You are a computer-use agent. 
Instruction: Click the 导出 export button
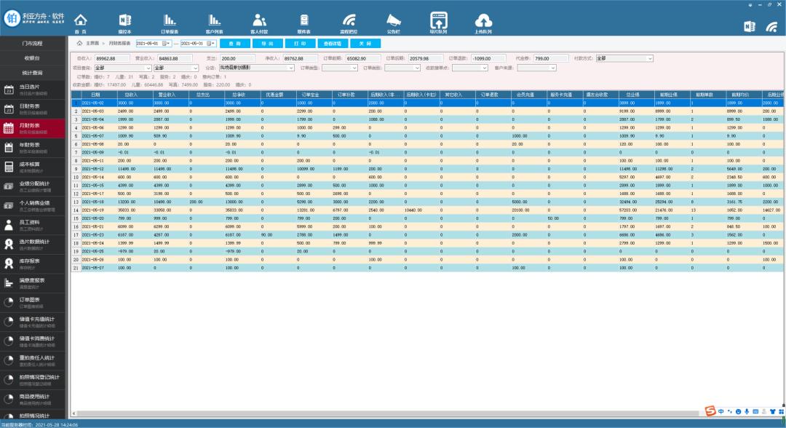pos(267,44)
